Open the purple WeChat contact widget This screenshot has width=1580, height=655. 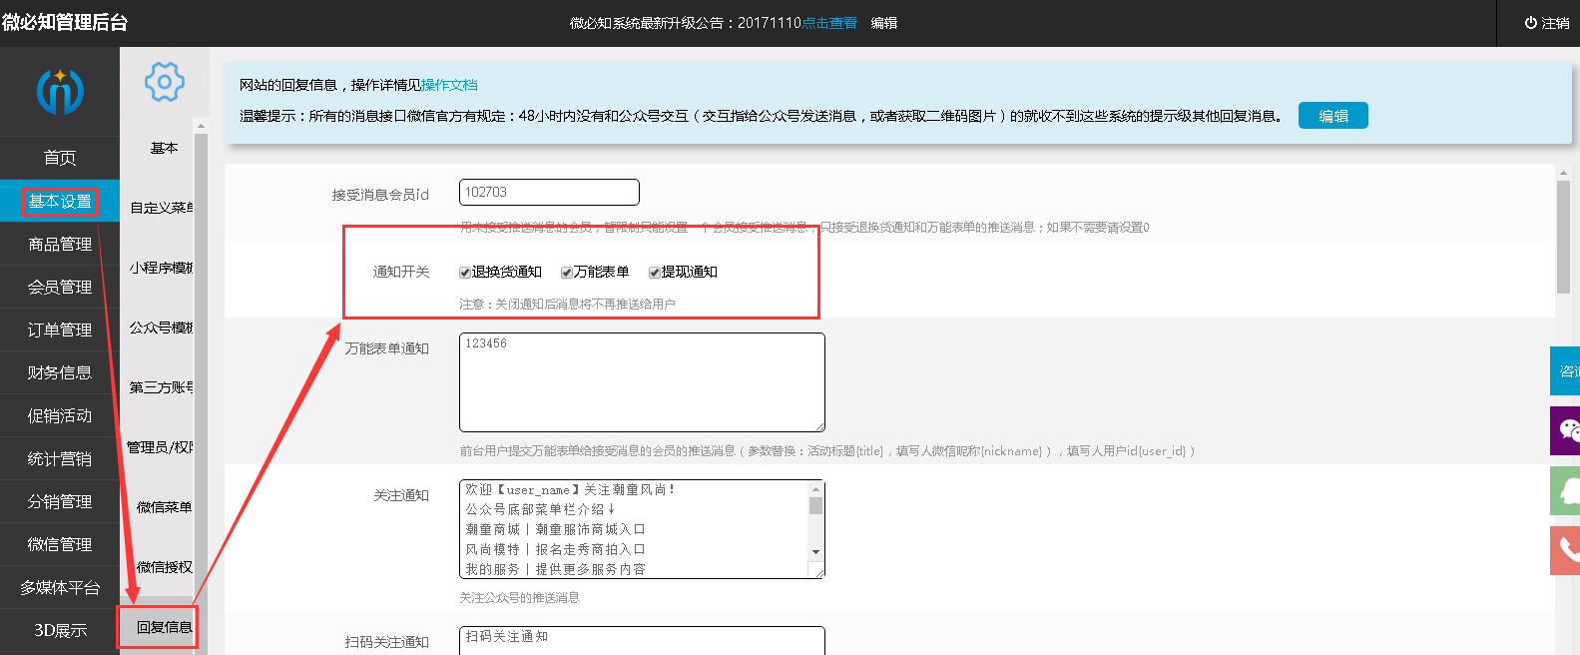pyautogui.click(x=1566, y=430)
